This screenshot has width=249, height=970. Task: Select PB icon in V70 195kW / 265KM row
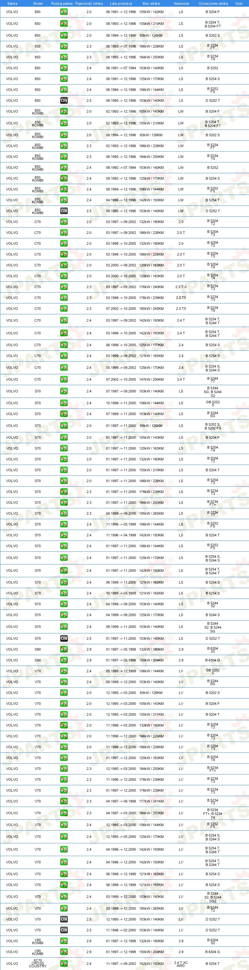[x=64, y=908]
